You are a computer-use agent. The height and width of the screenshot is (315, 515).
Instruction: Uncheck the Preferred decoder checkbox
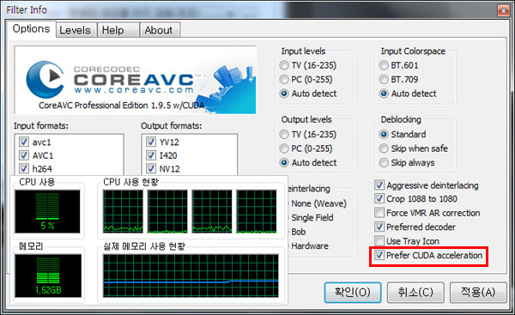pos(379,227)
